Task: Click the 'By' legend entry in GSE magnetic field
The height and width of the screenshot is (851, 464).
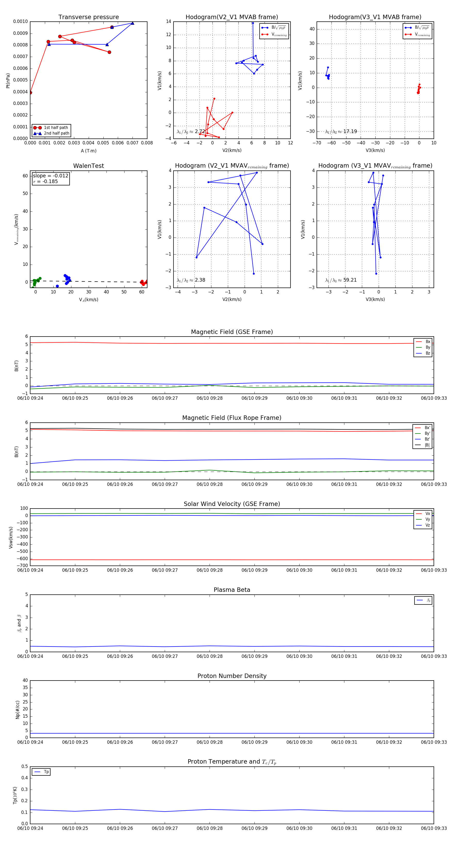Action: tap(423, 347)
